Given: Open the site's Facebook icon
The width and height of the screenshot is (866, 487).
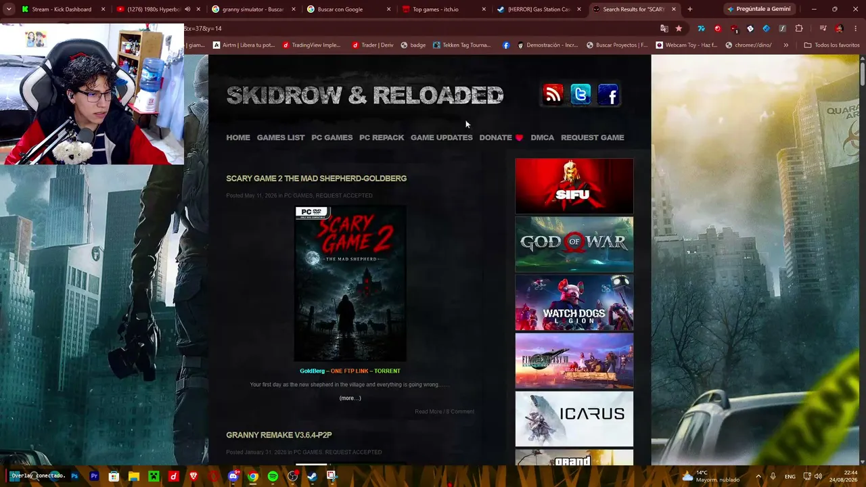Looking at the screenshot, I should coord(608,95).
